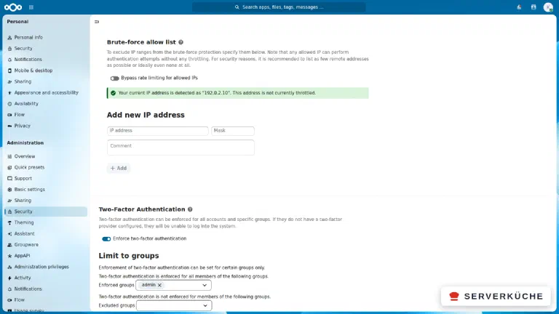
Task: Click the search apps, files, tags field
Action: [279, 7]
